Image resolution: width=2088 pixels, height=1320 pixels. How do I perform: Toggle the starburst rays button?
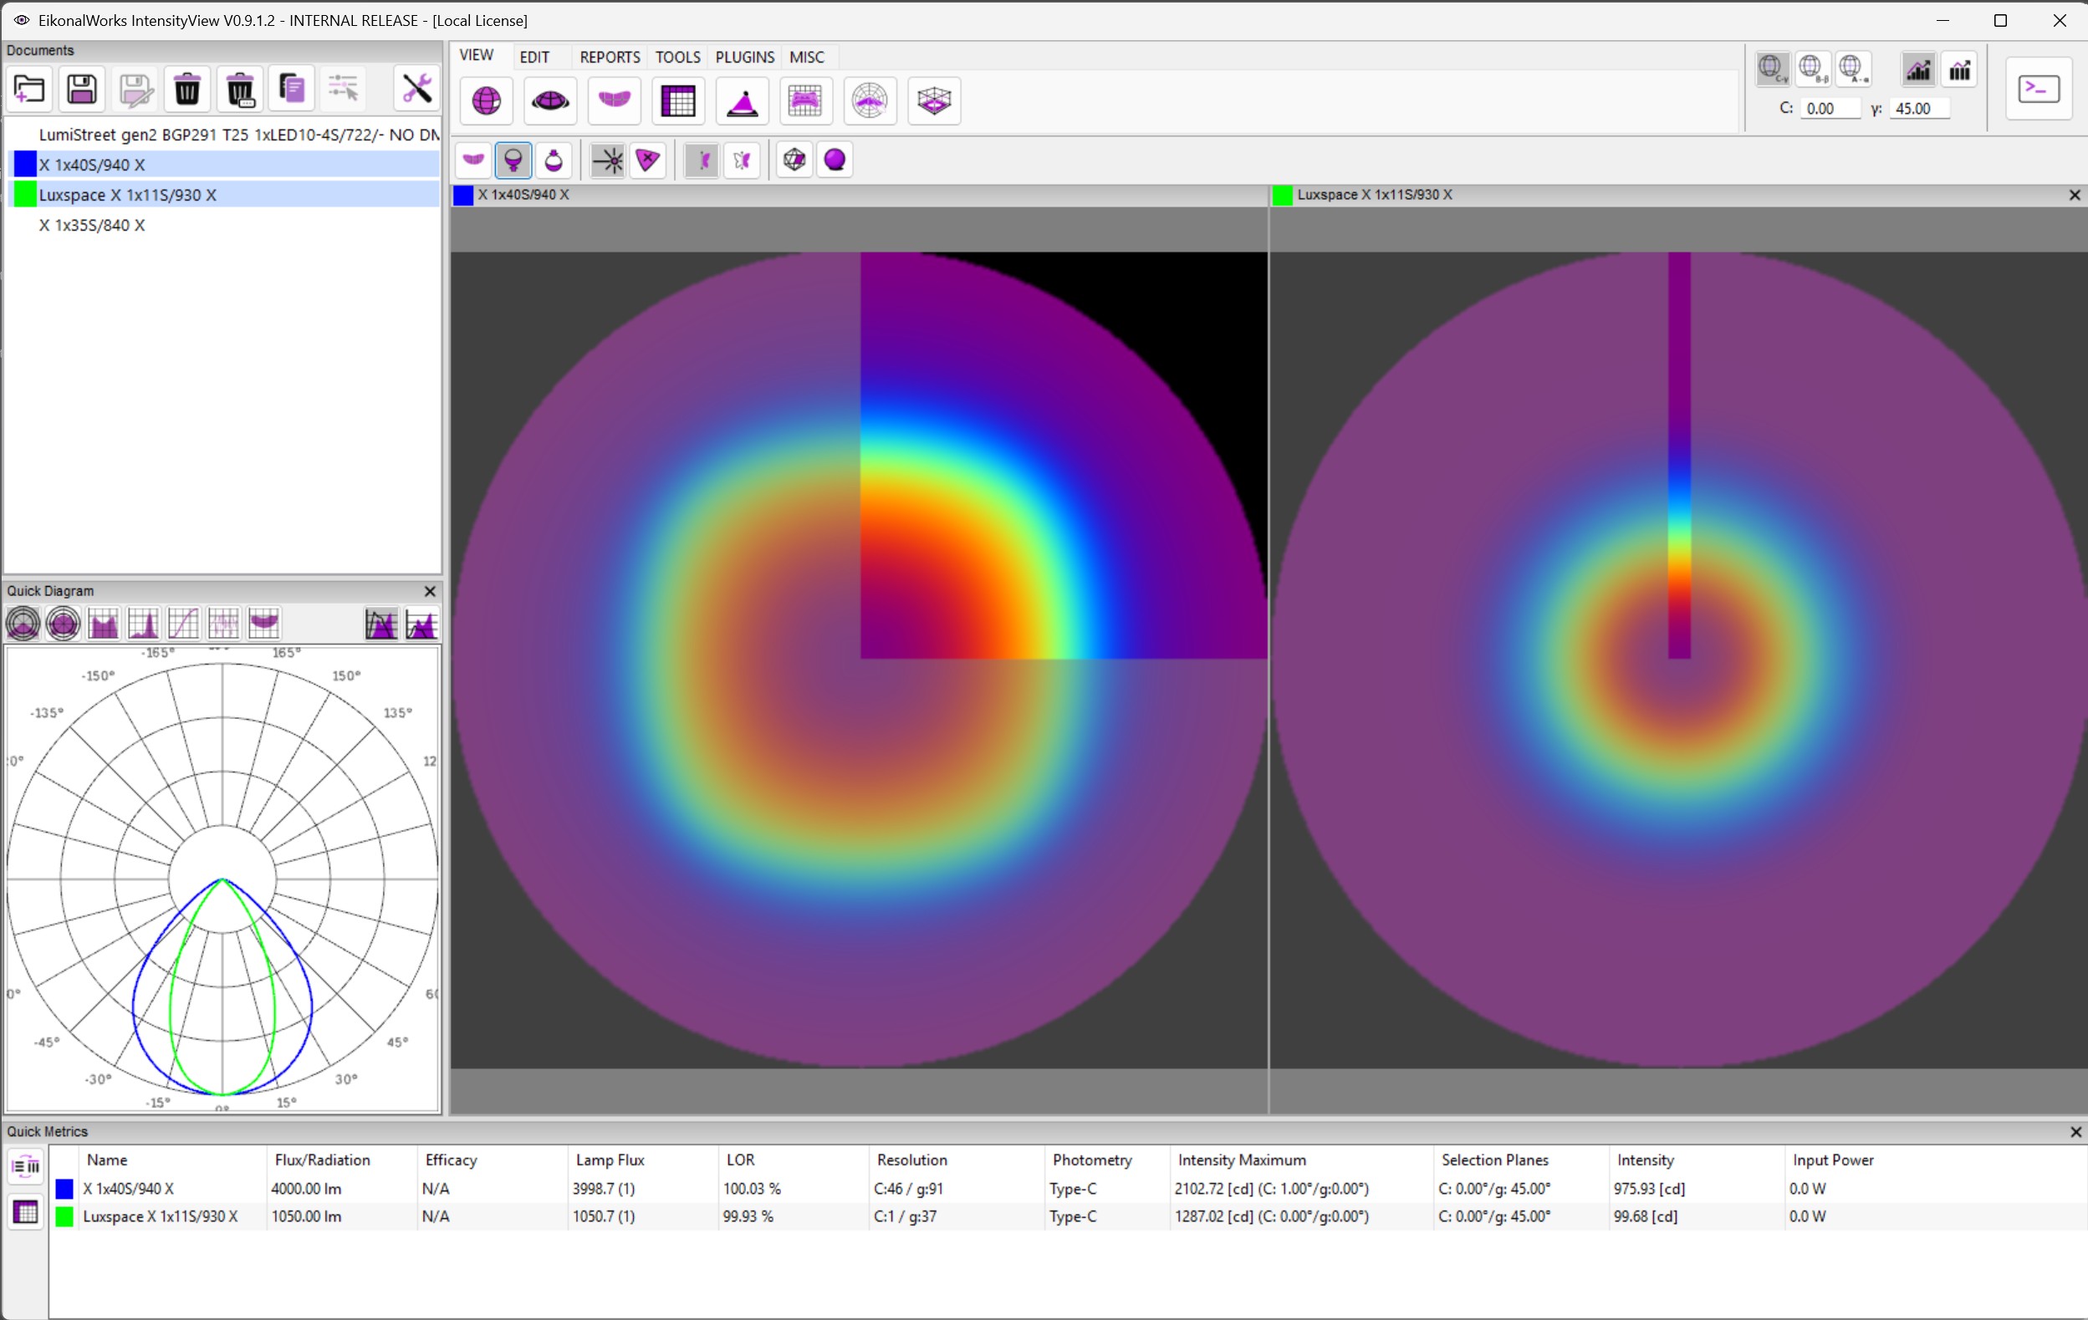[x=608, y=161]
